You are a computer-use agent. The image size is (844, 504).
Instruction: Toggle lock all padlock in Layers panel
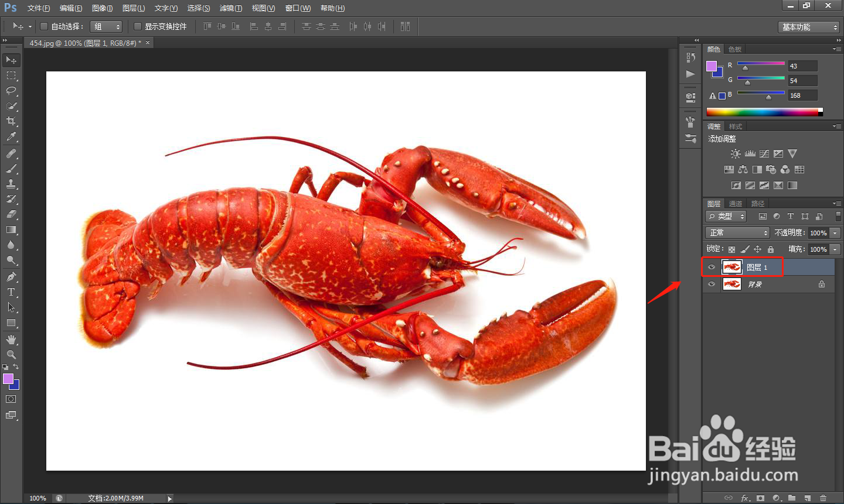tap(771, 249)
